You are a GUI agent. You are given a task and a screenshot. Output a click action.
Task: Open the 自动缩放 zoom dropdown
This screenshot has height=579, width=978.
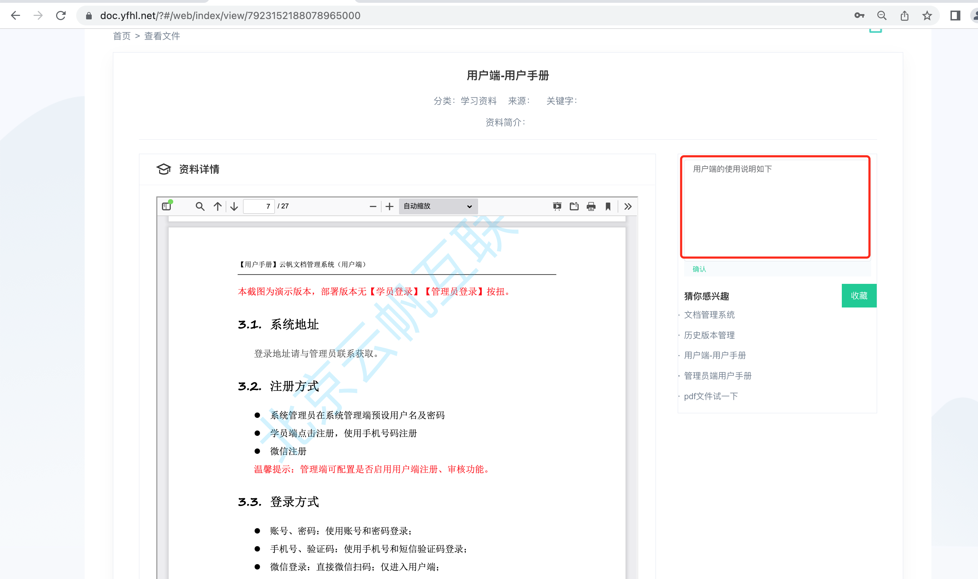click(x=438, y=206)
